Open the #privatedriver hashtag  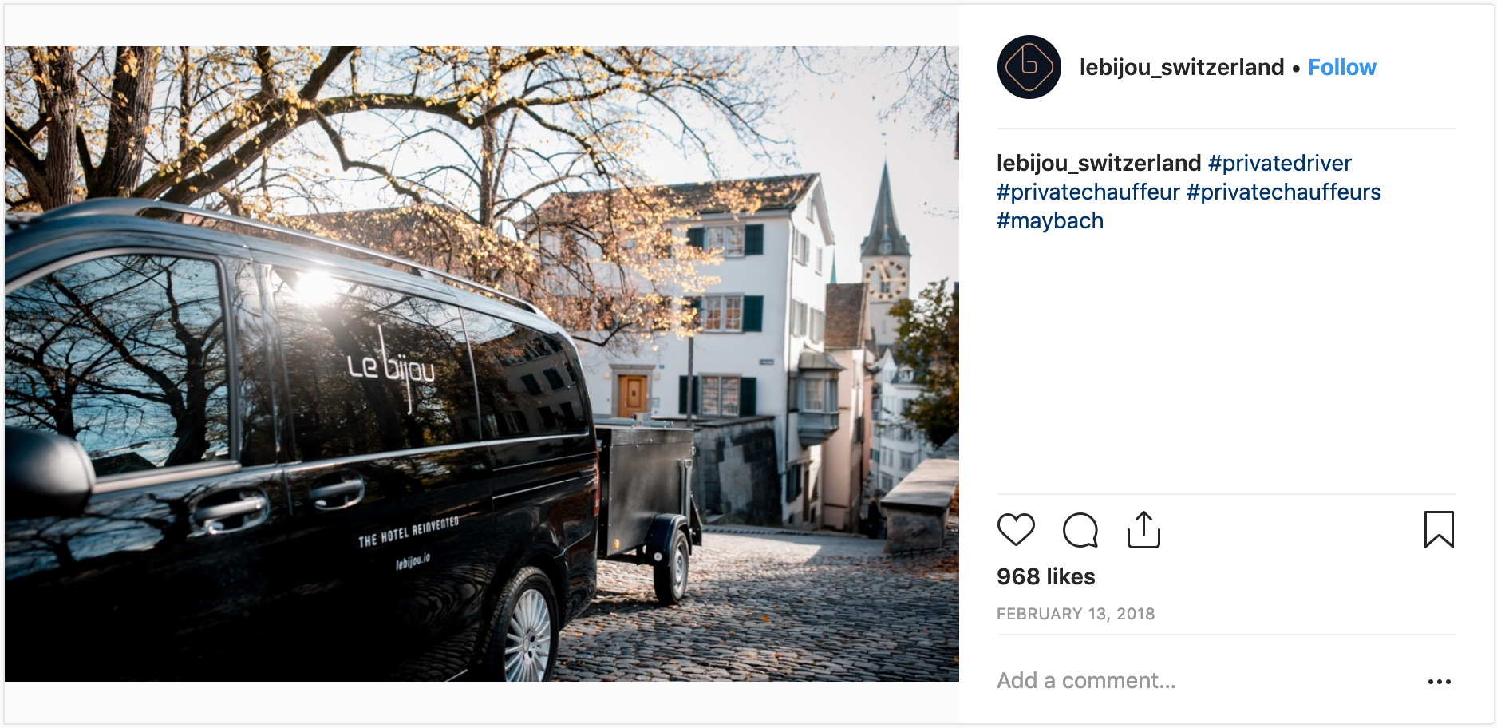(1279, 164)
